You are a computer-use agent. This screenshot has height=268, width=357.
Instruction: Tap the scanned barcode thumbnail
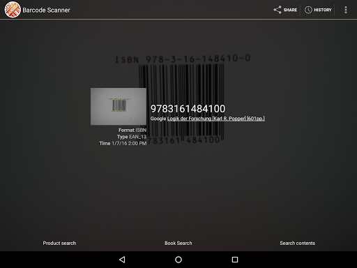click(x=119, y=106)
